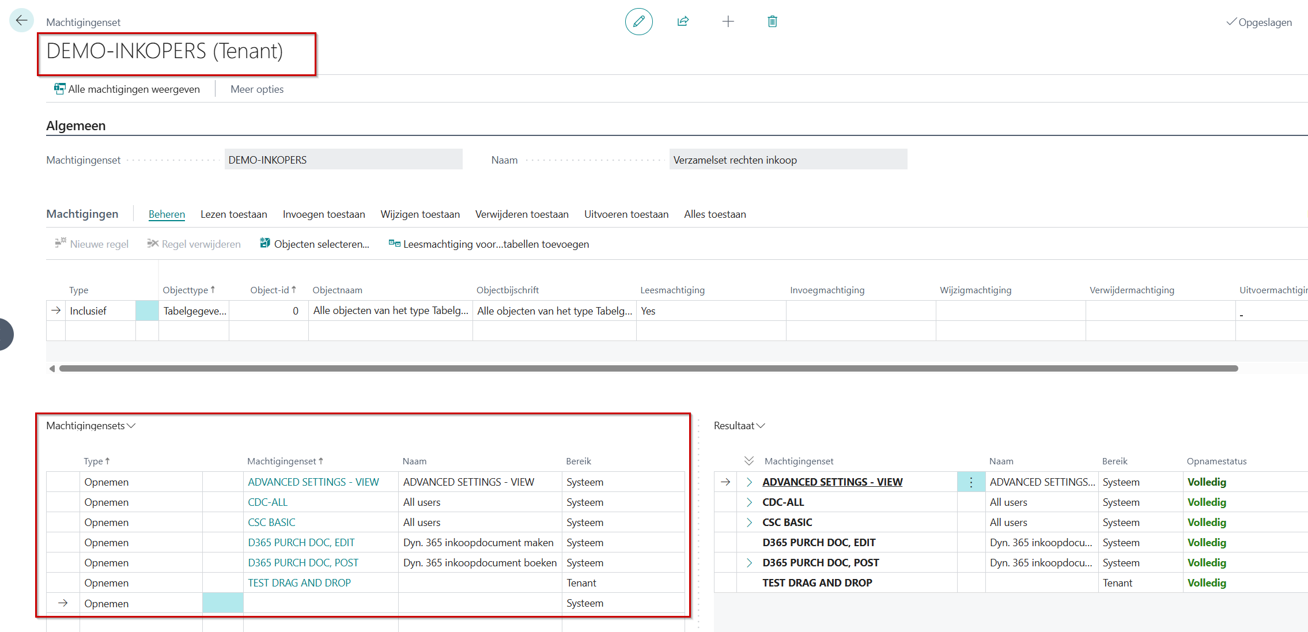Click the pencil edit icon
This screenshot has height=632, width=1308.
pos(638,22)
